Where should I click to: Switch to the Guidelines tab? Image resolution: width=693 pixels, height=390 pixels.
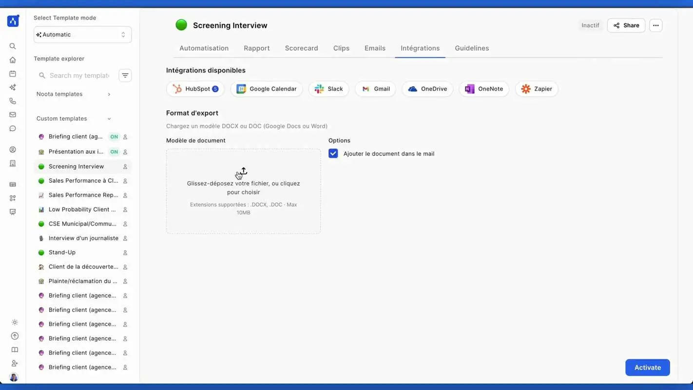click(x=471, y=48)
